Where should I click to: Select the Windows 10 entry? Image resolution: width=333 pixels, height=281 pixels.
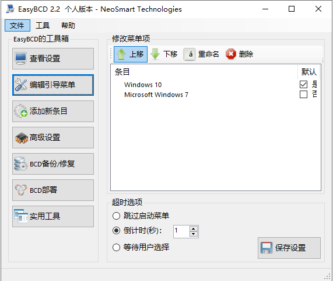143,85
